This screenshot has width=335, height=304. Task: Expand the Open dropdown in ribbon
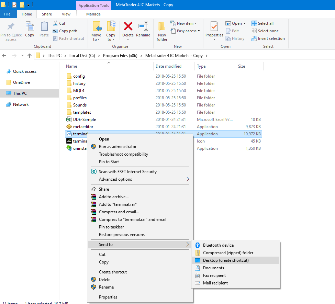point(244,23)
